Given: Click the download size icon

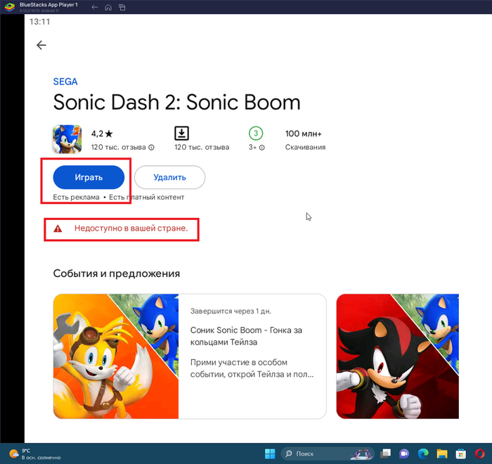Looking at the screenshot, I should coord(181,134).
